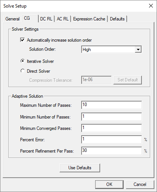This screenshot has height=192, width=157.
Task: Select the Iterative Solver radio button
Action: coord(22,61)
